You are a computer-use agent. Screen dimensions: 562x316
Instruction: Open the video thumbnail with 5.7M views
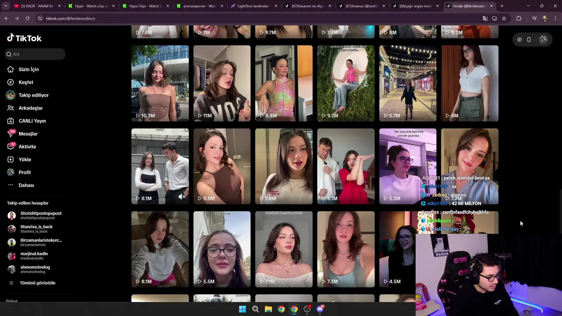(408, 83)
